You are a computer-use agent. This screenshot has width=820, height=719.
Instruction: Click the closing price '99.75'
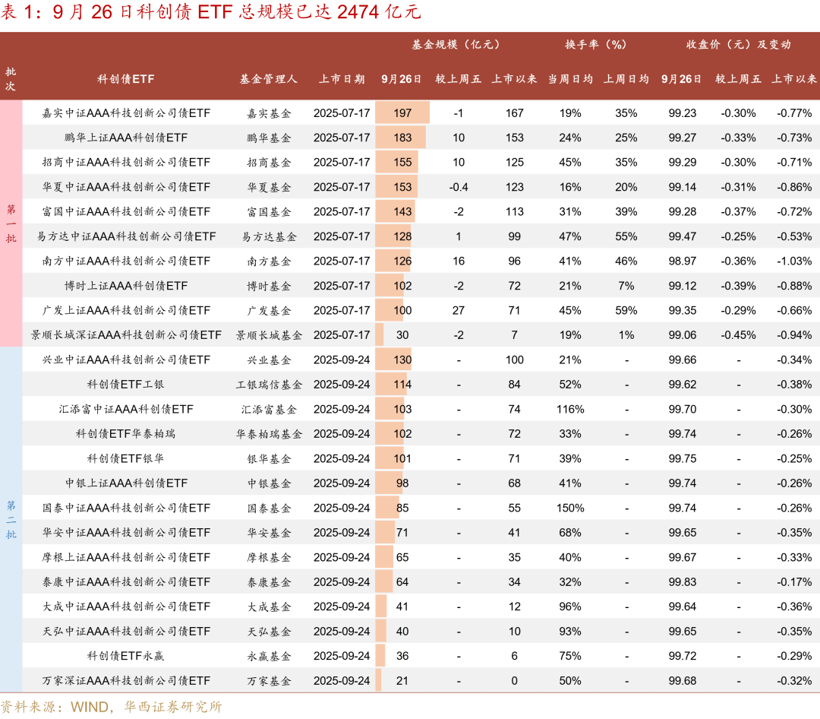[x=682, y=458]
